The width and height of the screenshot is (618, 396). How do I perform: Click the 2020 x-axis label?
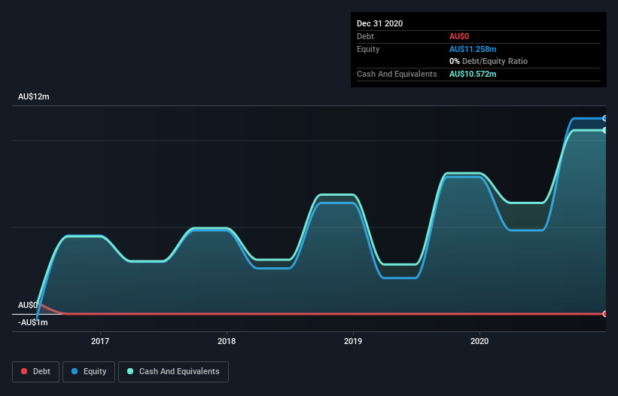coord(479,341)
